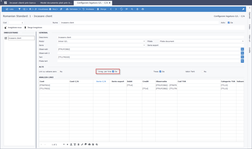Select Incasare client in Inregistrari list
This screenshot has height=149, width=252.
(x=21, y=38)
